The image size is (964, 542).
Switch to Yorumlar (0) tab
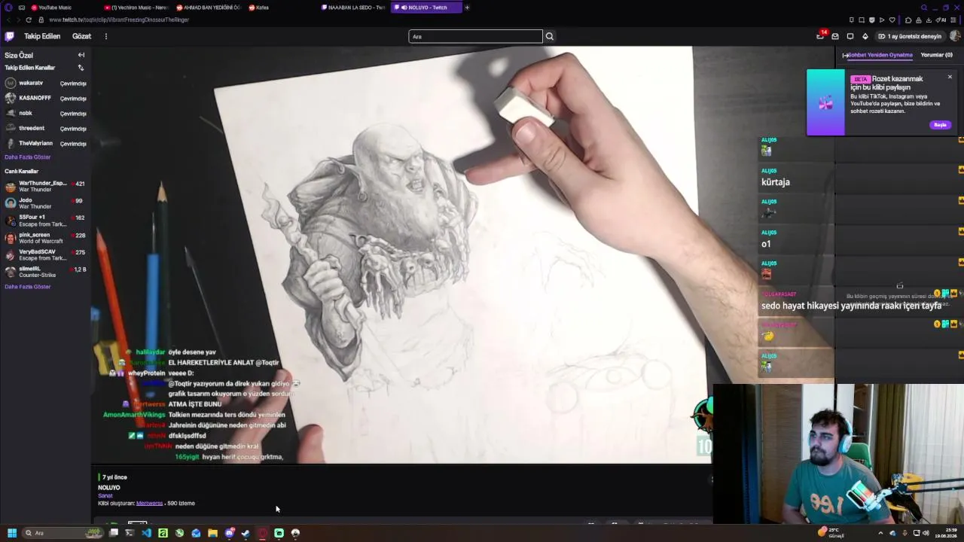point(937,55)
